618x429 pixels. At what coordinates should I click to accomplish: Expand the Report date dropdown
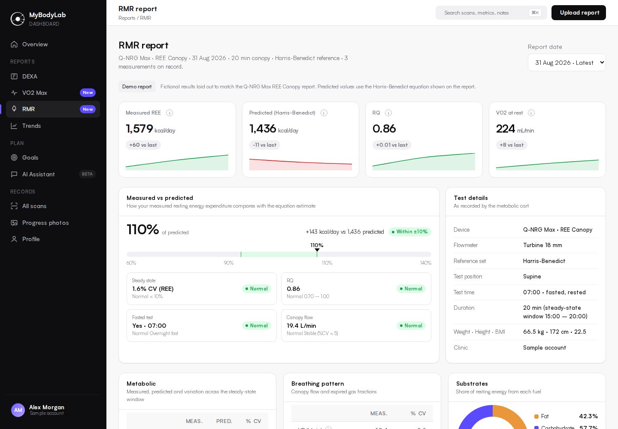pyautogui.click(x=566, y=63)
